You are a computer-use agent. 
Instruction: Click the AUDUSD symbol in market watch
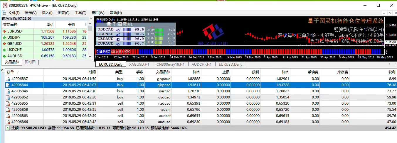[15, 56]
